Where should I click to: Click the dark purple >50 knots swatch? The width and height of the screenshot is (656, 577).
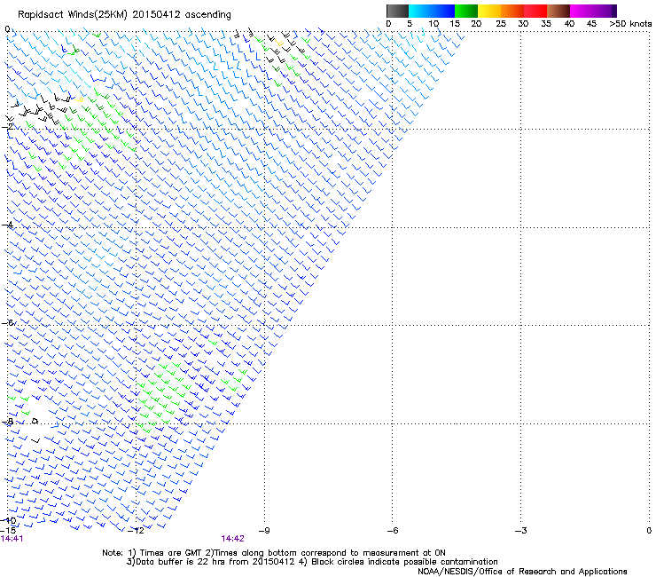pyautogui.click(x=614, y=11)
